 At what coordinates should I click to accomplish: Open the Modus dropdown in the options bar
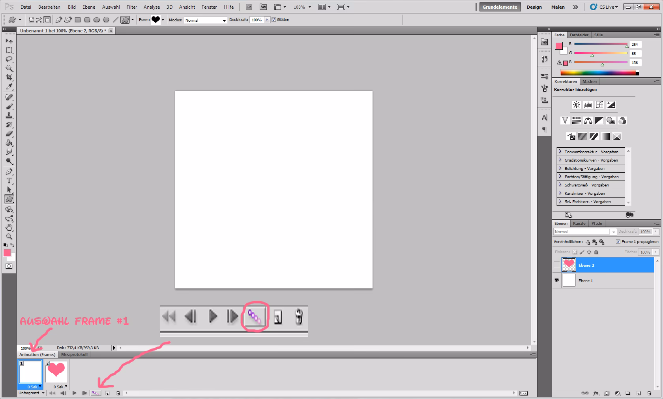click(x=224, y=20)
